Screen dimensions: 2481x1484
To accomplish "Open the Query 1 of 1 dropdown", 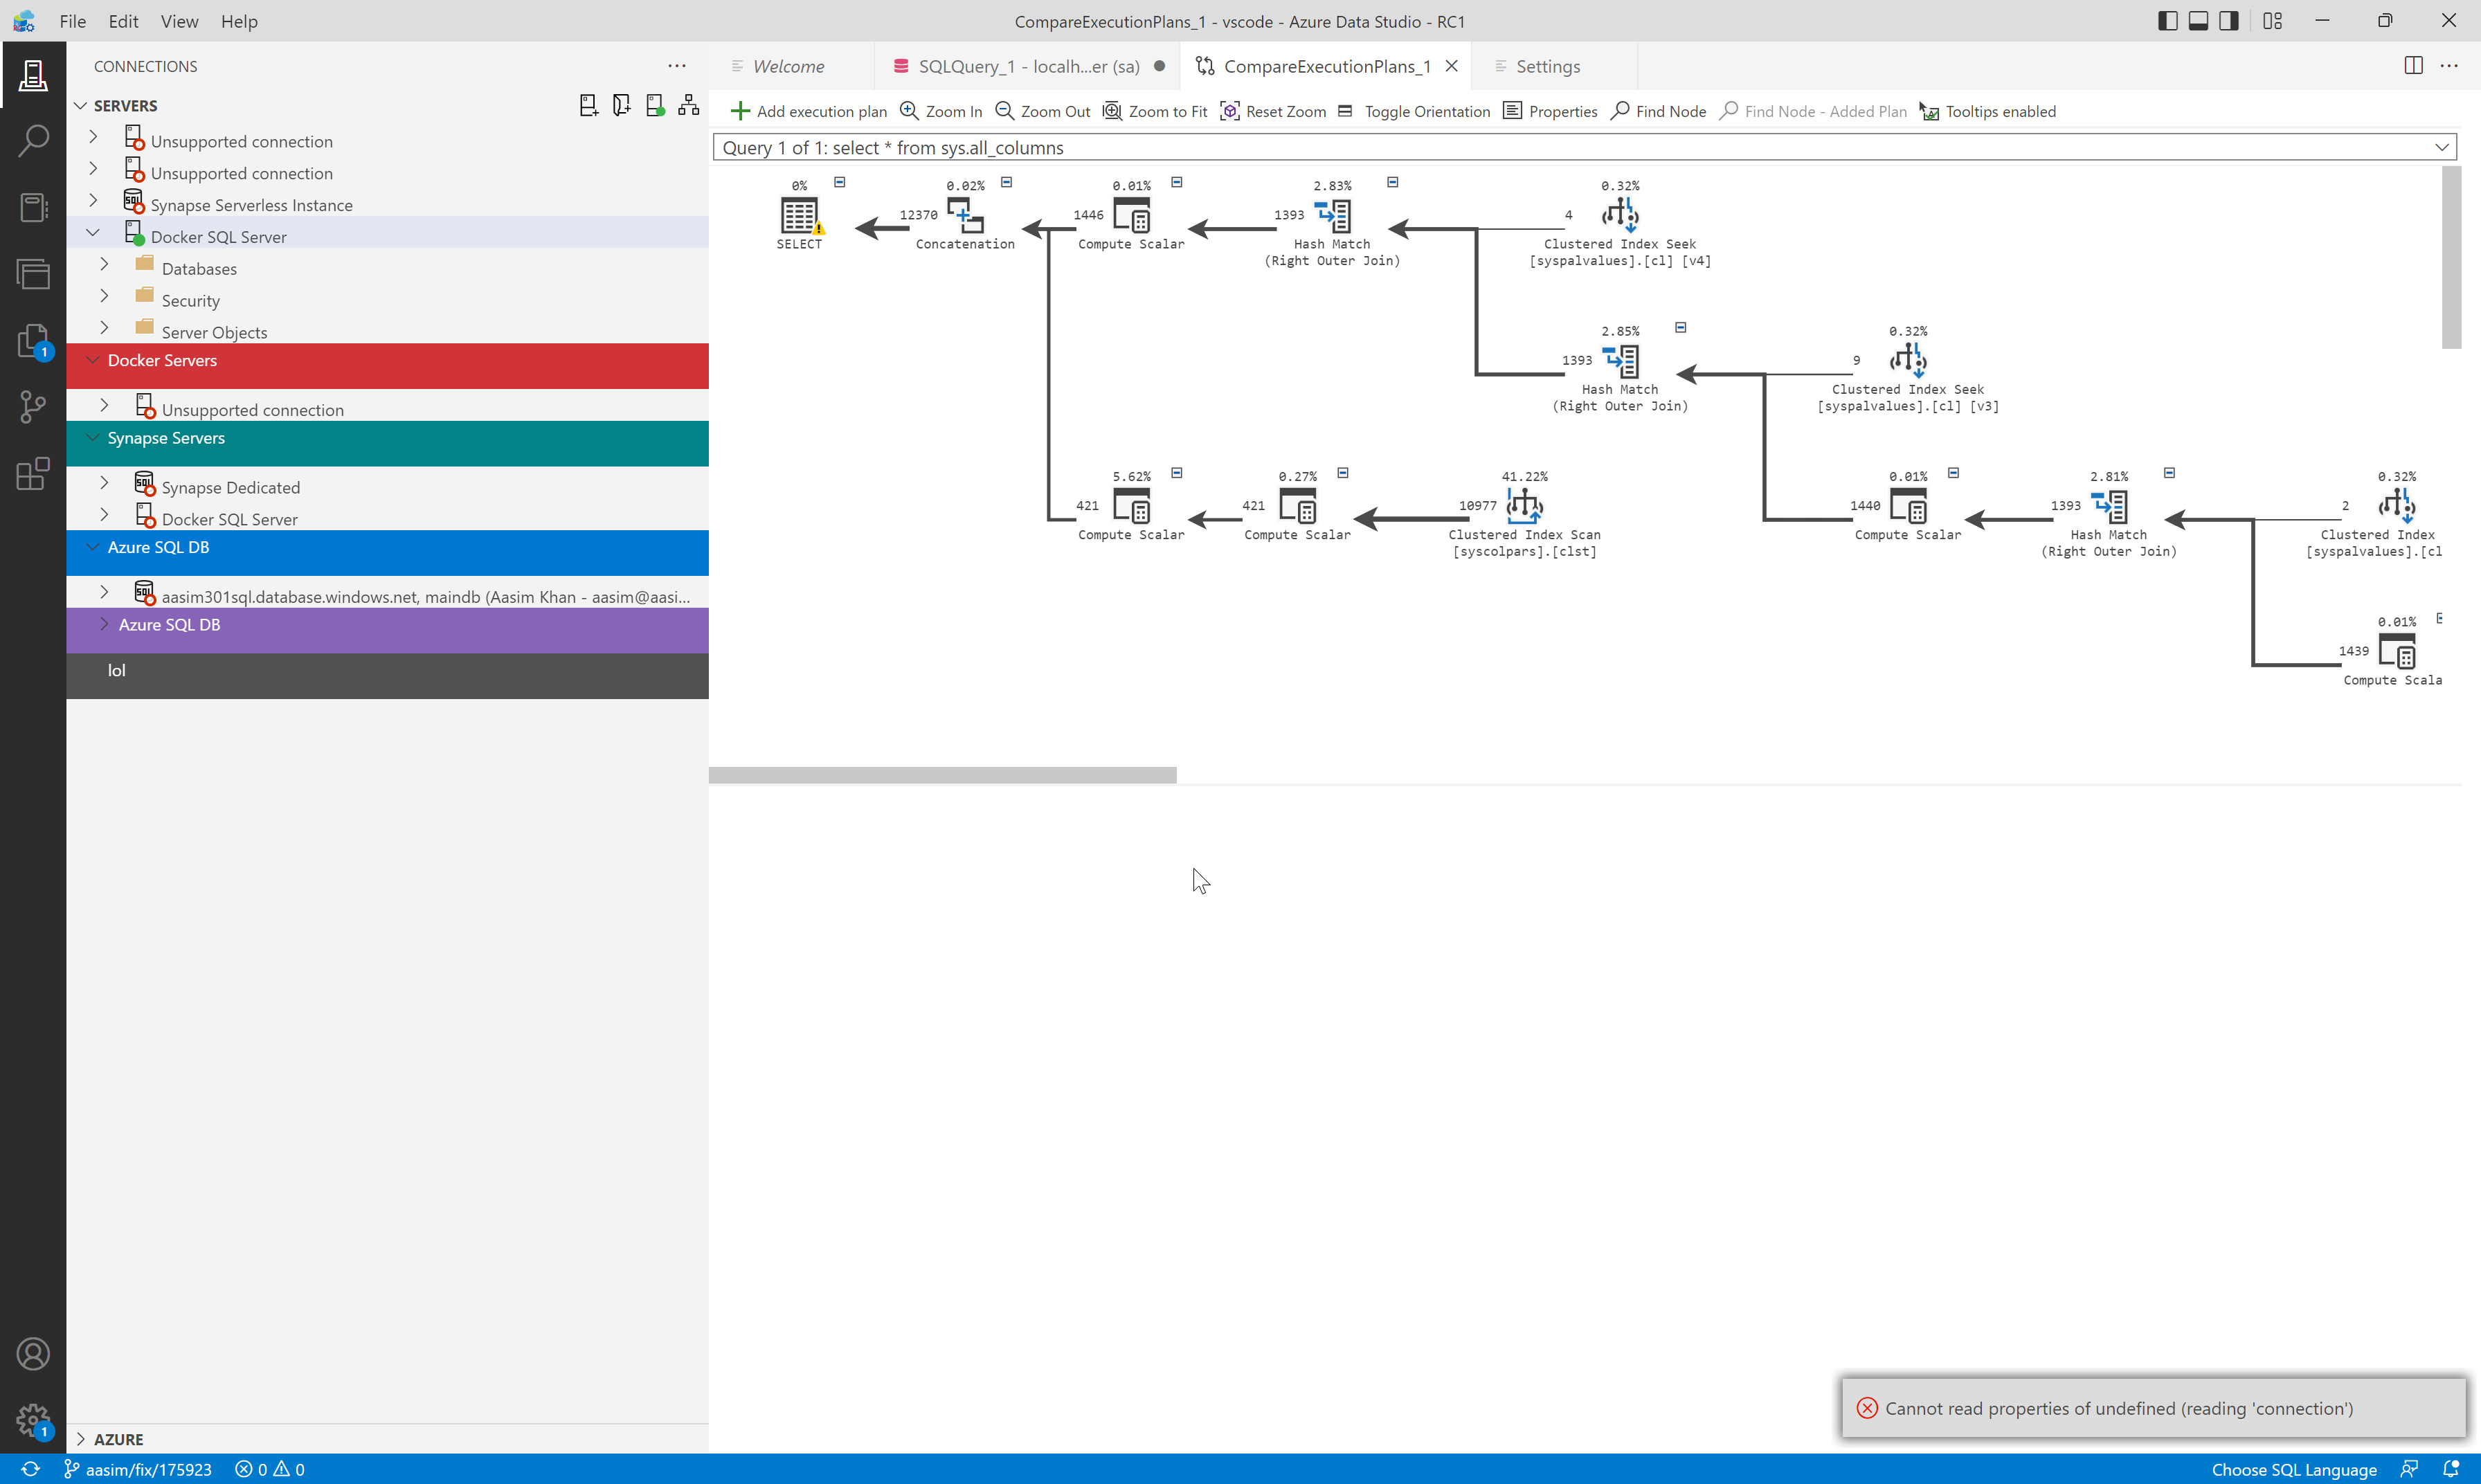I will (2442, 147).
